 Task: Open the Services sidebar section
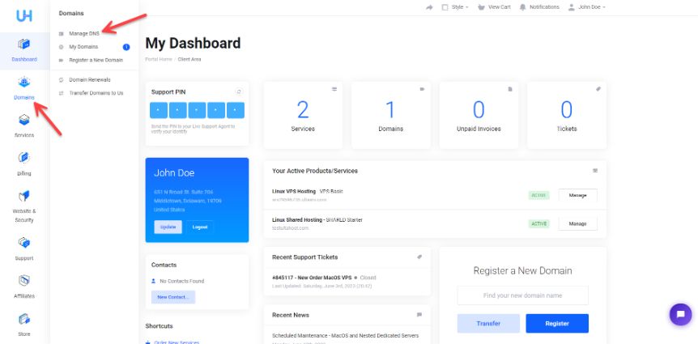pyautogui.click(x=24, y=126)
